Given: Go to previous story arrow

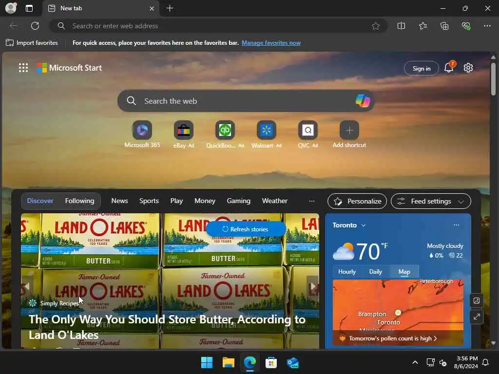Looking at the screenshot, I should [27, 286].
